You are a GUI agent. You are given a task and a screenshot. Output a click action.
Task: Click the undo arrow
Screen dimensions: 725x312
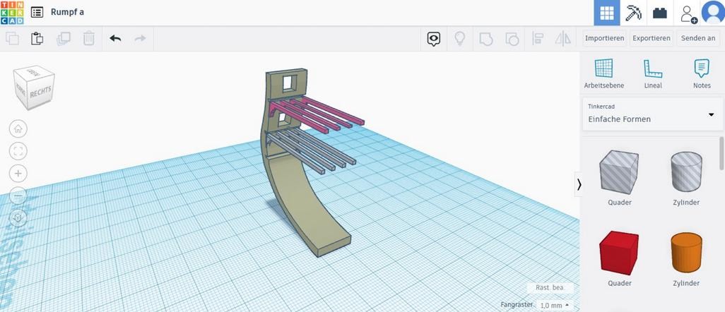click(x=115, y=38)
